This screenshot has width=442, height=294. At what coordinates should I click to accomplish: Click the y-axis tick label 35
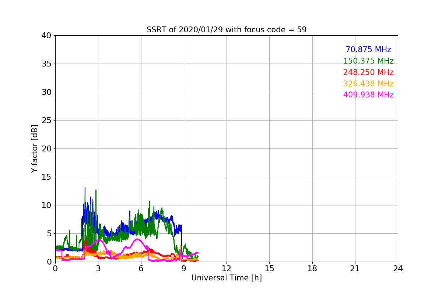[x=46, y=64]
